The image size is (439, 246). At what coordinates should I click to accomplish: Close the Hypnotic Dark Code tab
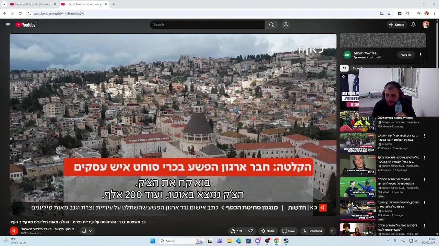click(x=55, y=4)
